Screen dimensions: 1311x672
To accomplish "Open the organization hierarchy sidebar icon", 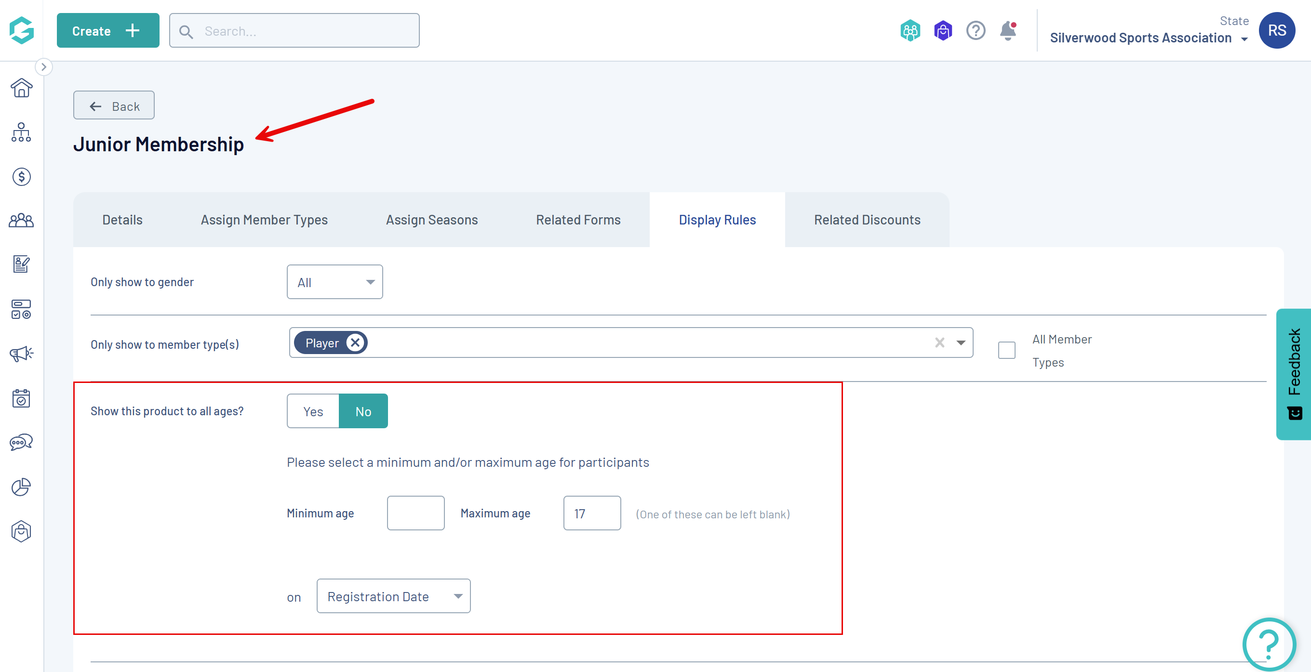I will (x=21, y=132).
